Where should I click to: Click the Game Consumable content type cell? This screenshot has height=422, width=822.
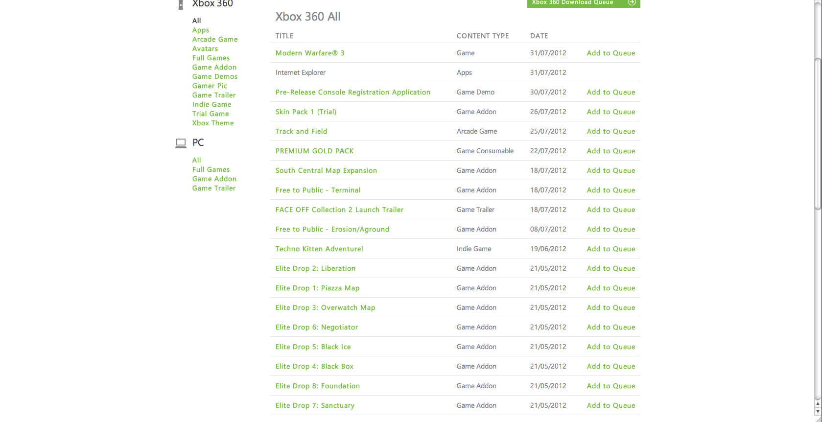[x=485, y=151]
